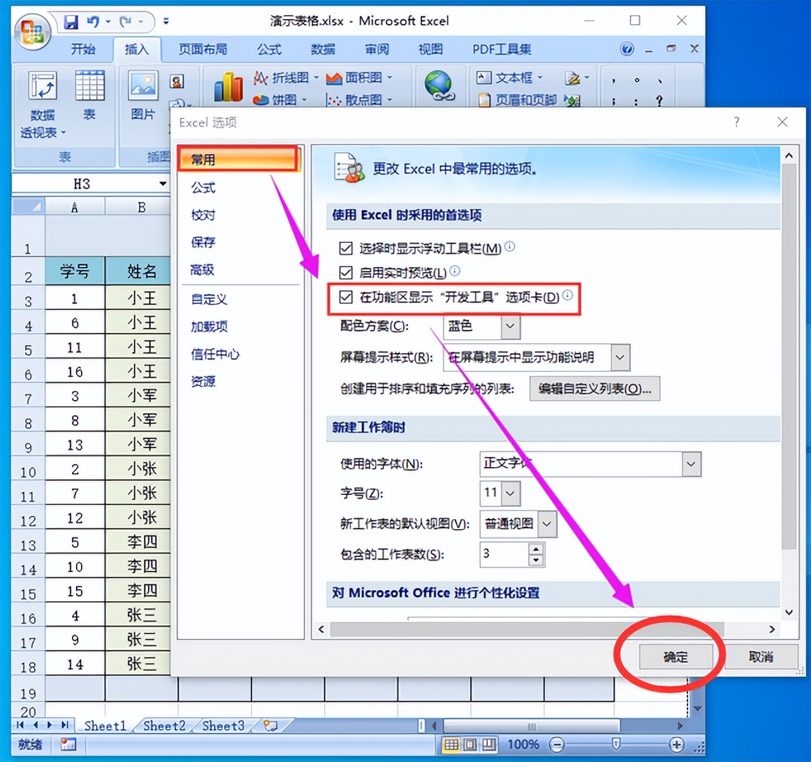The width and height of the screenshot is (811, 762).
Task: Select 信任中心 category in Excel Options
Action: tap(215, 354)
